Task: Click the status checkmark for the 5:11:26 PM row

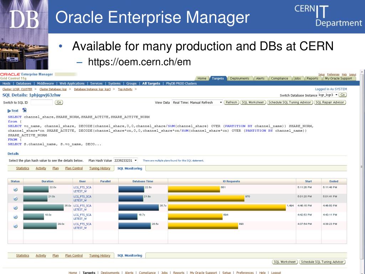Action: 15,189
